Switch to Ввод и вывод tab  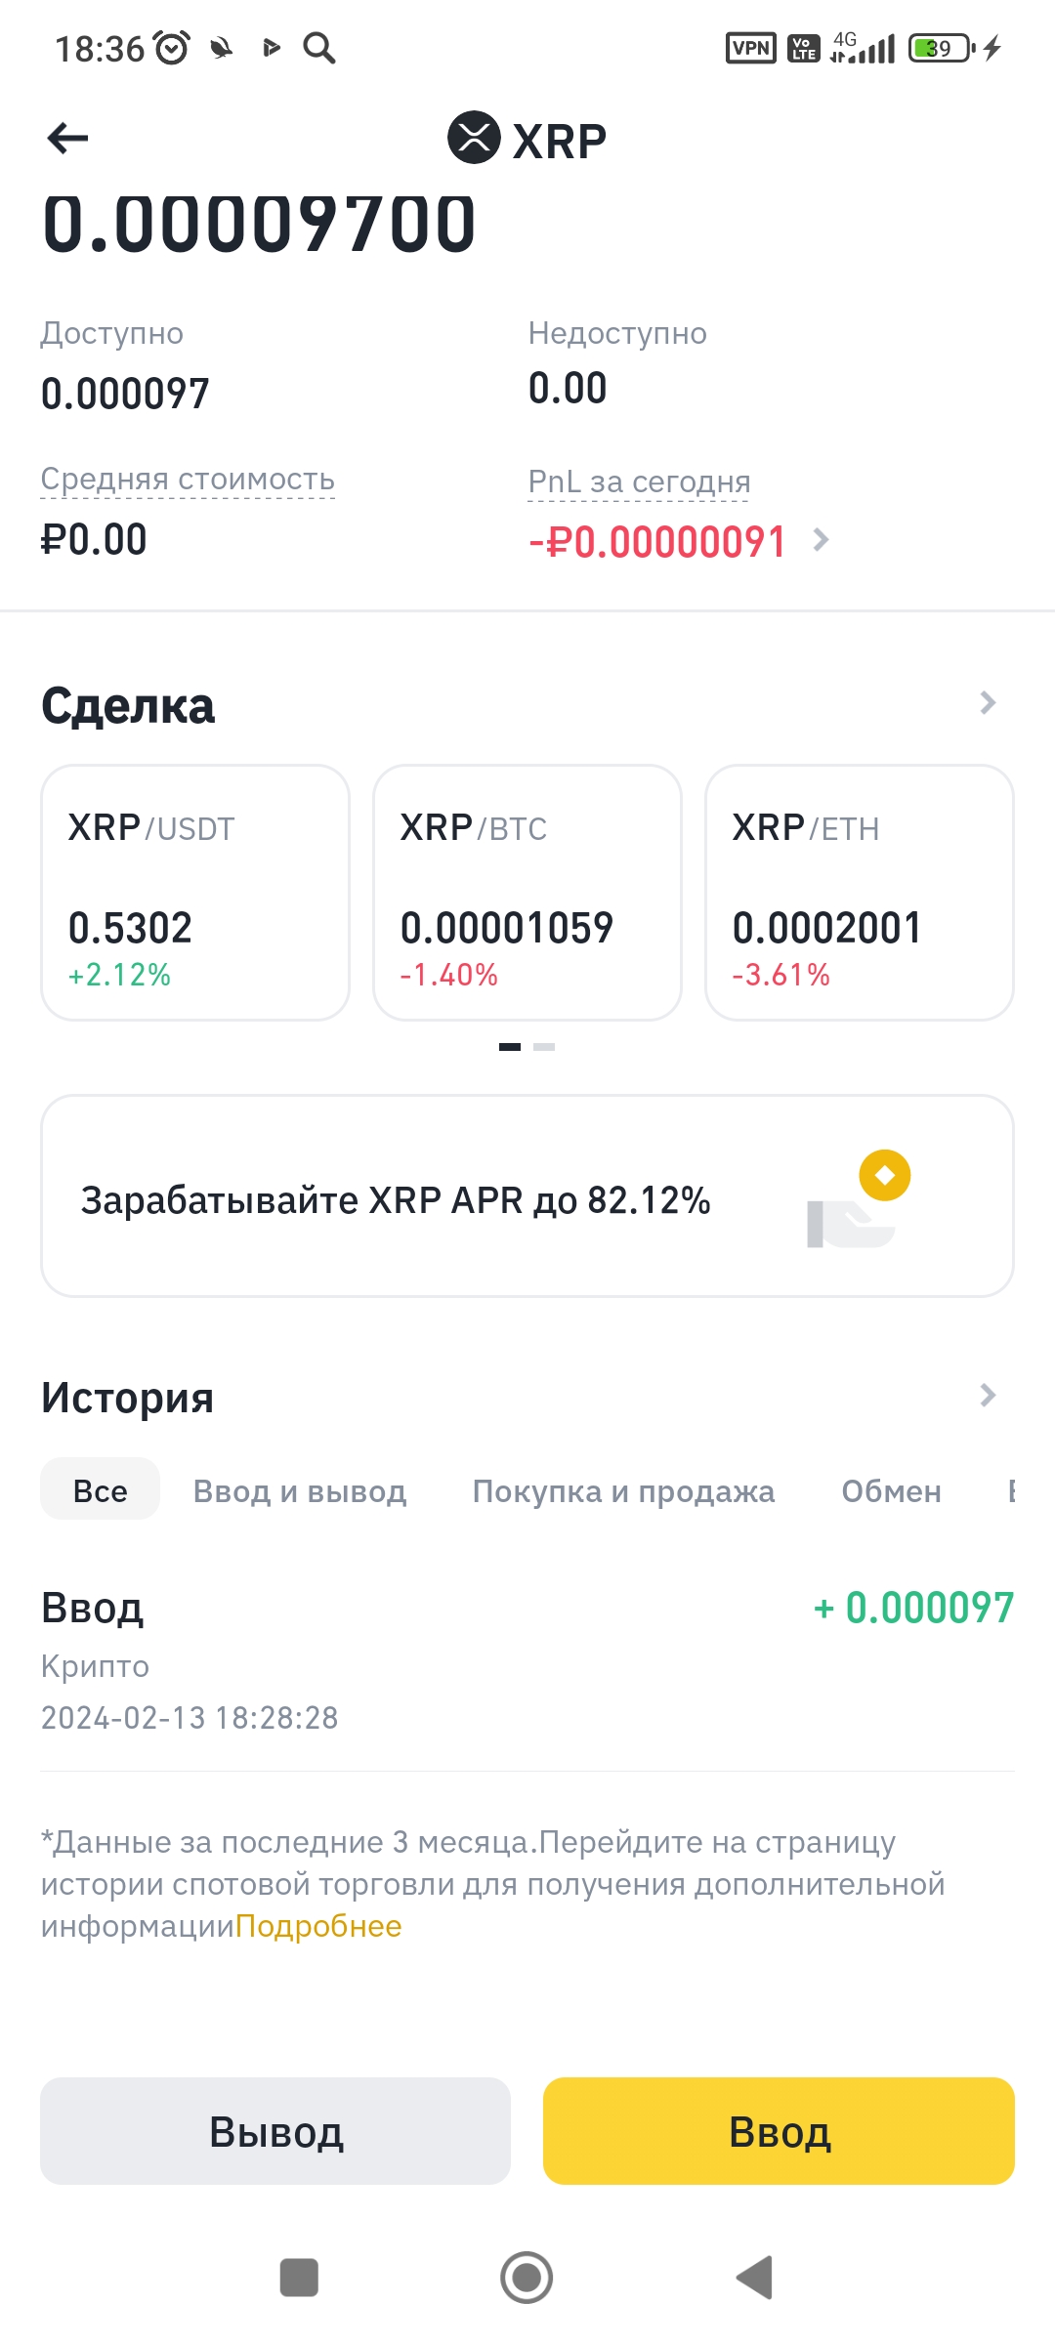tap(300, 1491)
